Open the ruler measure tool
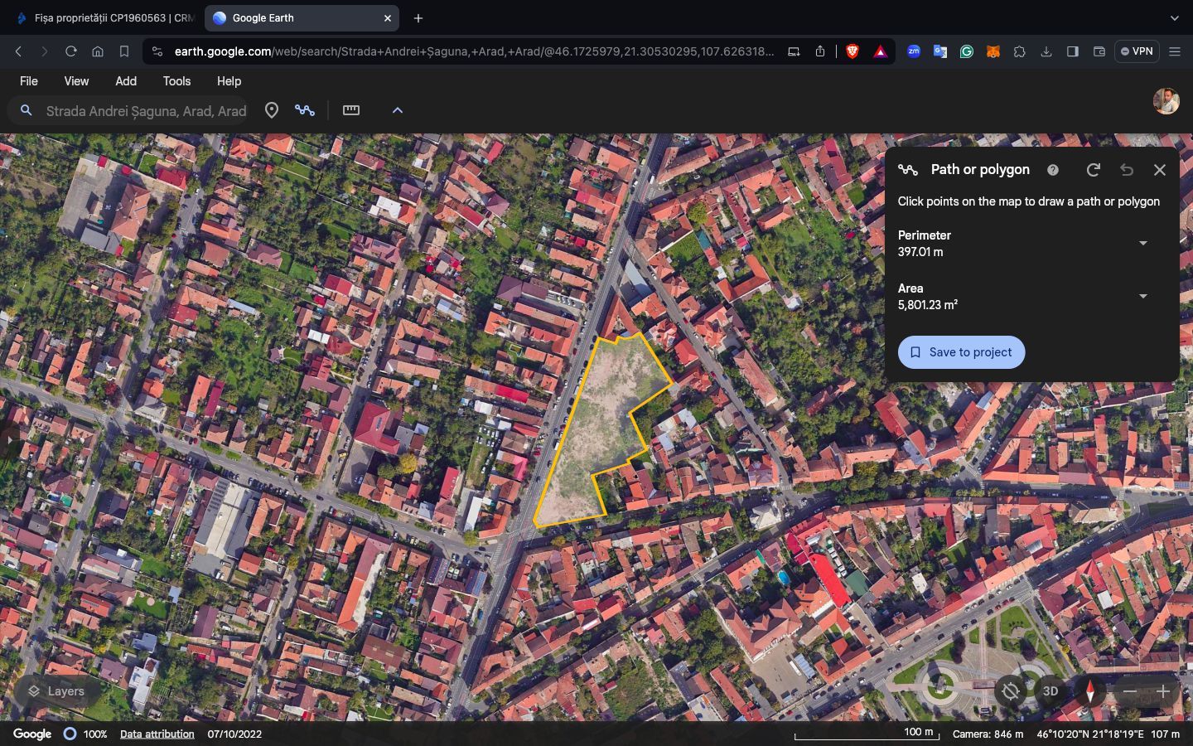This screenshot has width=1193, height=746. (x=351, y=110)
